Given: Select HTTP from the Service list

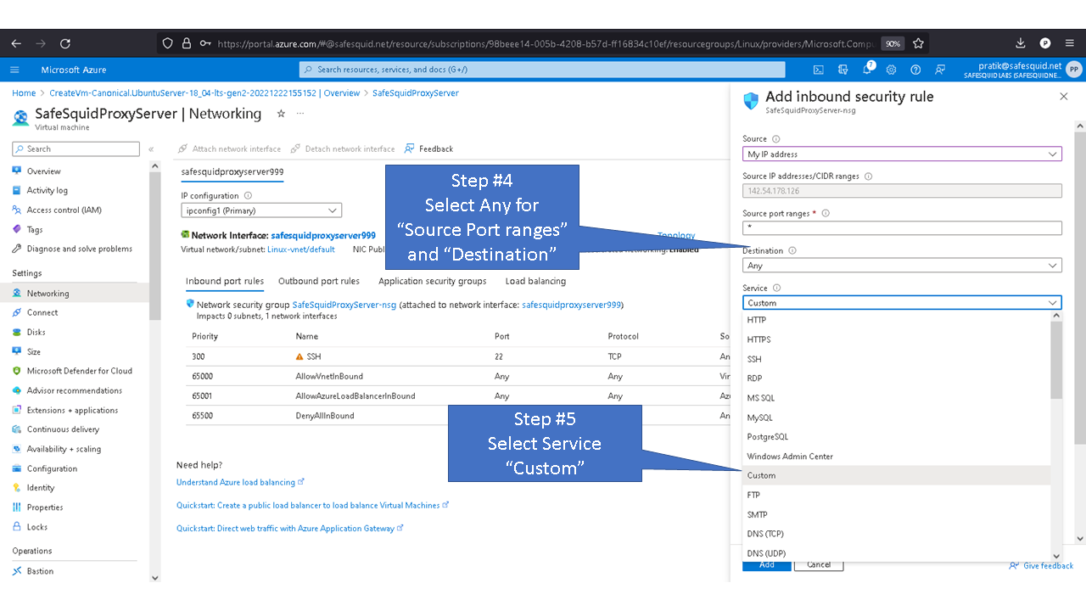Looking at the screenshot, I should coord(896,320).
